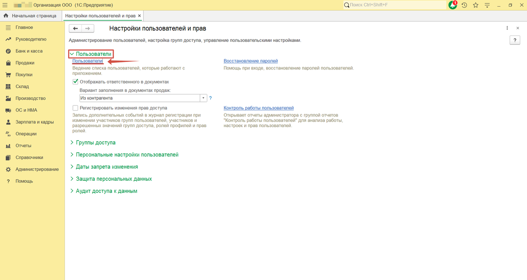
Task: Go back with the left arrow button
Action: [x=76, y=29]
